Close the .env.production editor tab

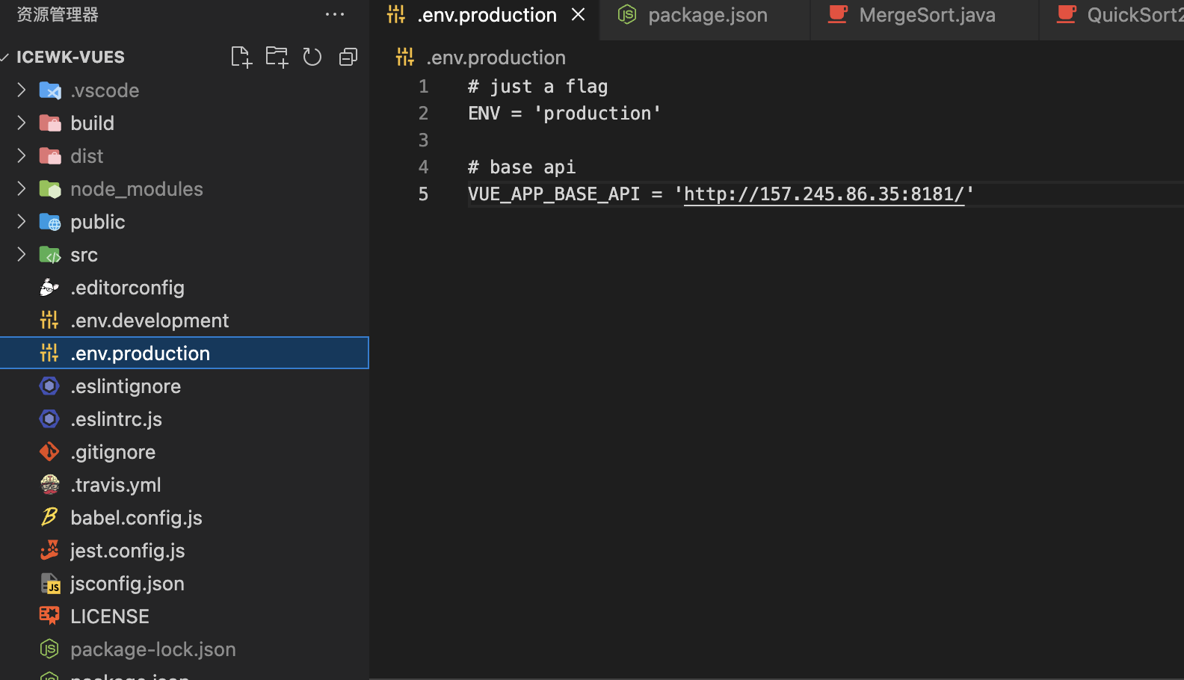[578, 14]
